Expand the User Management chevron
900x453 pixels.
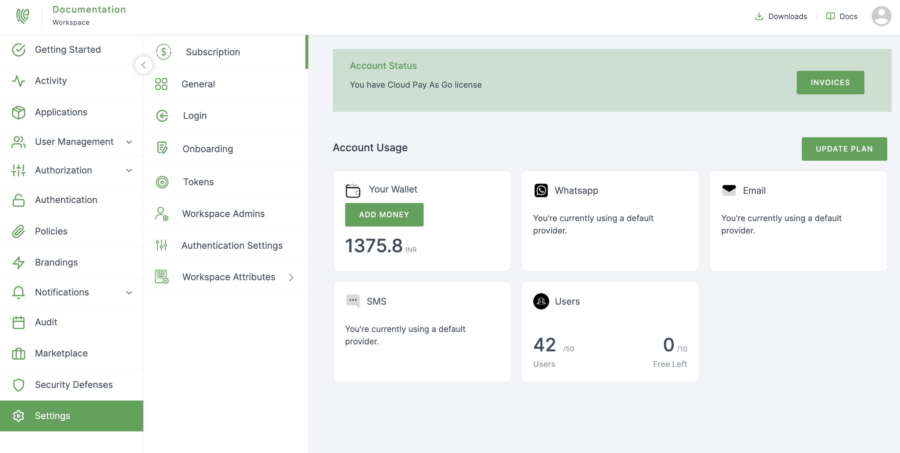point(129,142)
